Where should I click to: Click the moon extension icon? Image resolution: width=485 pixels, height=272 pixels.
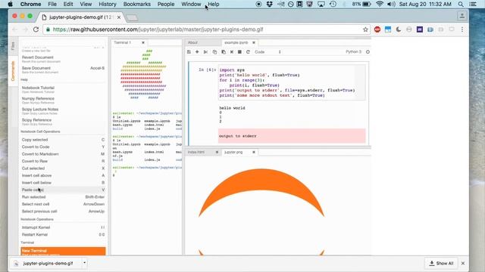(399, 29)
